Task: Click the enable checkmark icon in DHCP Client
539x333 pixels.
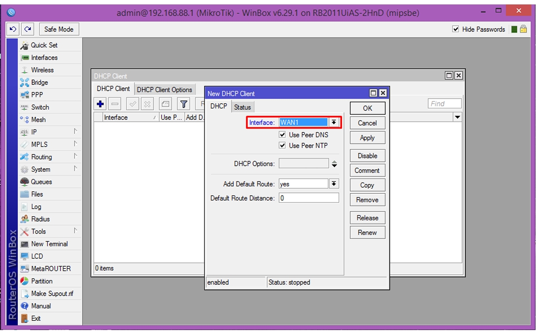Action: pos(132,104)
